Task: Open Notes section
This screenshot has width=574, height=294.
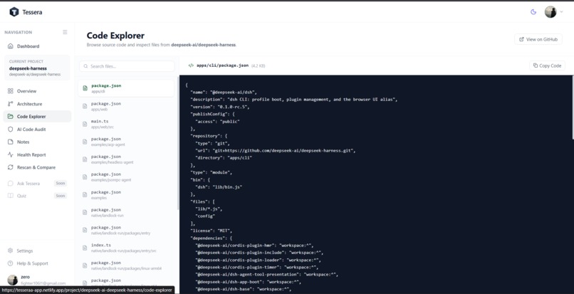Action: pyautogui.click(x=37, y=142)
